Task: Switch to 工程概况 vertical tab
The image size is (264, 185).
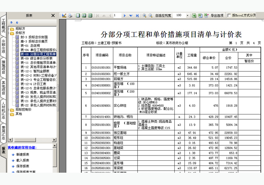Action: point(4,26)
